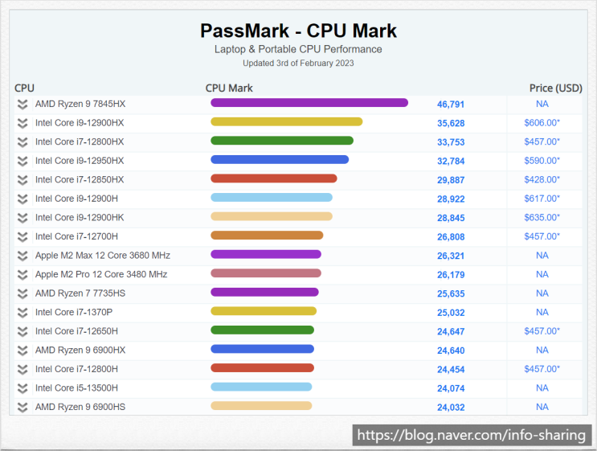The image size is (597, 451).
Task: Click the Intel Core i7-1370P name
Action: (74, 312)
